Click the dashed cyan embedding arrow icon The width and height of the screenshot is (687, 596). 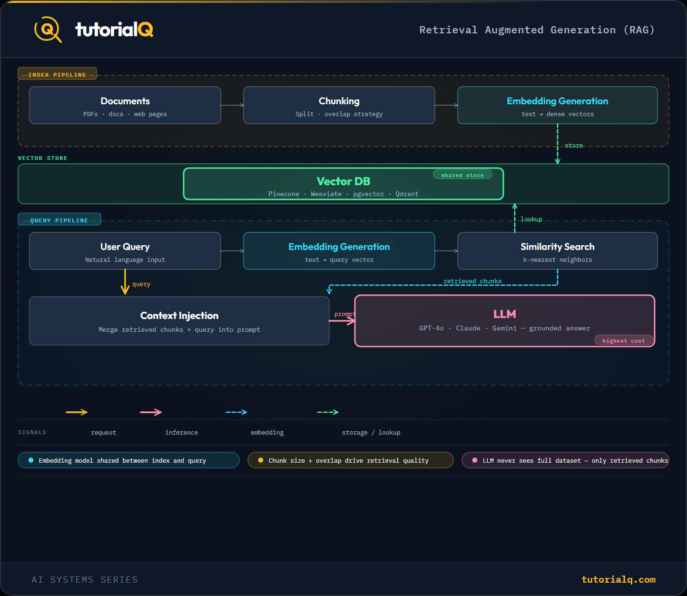pos(236,412)
